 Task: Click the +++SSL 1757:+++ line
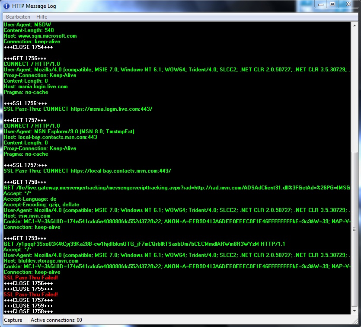[26, 165]
